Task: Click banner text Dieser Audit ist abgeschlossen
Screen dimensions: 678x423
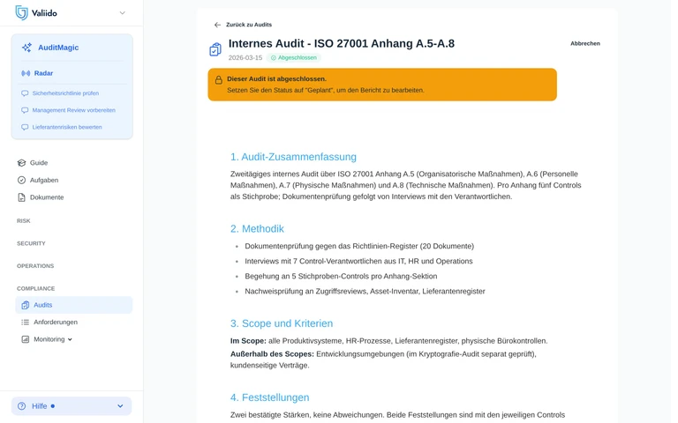Action: coord(276,79)
